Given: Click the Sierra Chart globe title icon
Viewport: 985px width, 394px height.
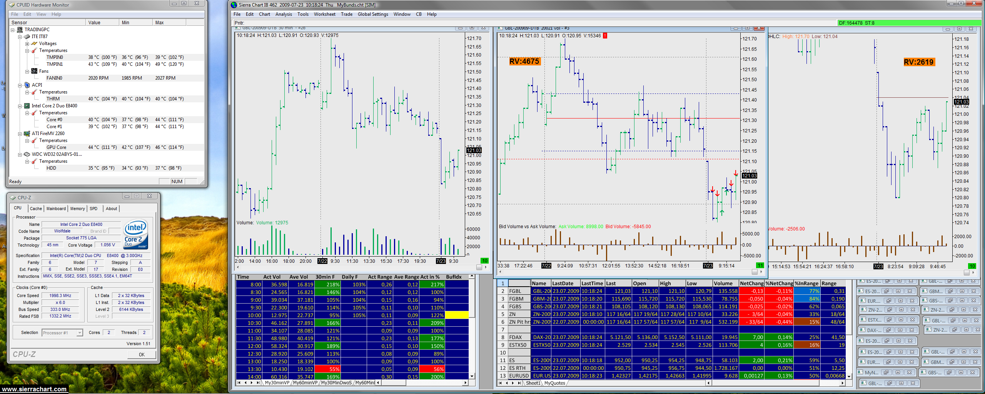Looking at the screenshot, I should point(234,5).
